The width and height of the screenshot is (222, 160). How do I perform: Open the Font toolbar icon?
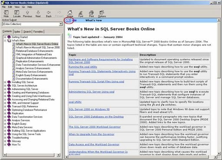(81, 13)
